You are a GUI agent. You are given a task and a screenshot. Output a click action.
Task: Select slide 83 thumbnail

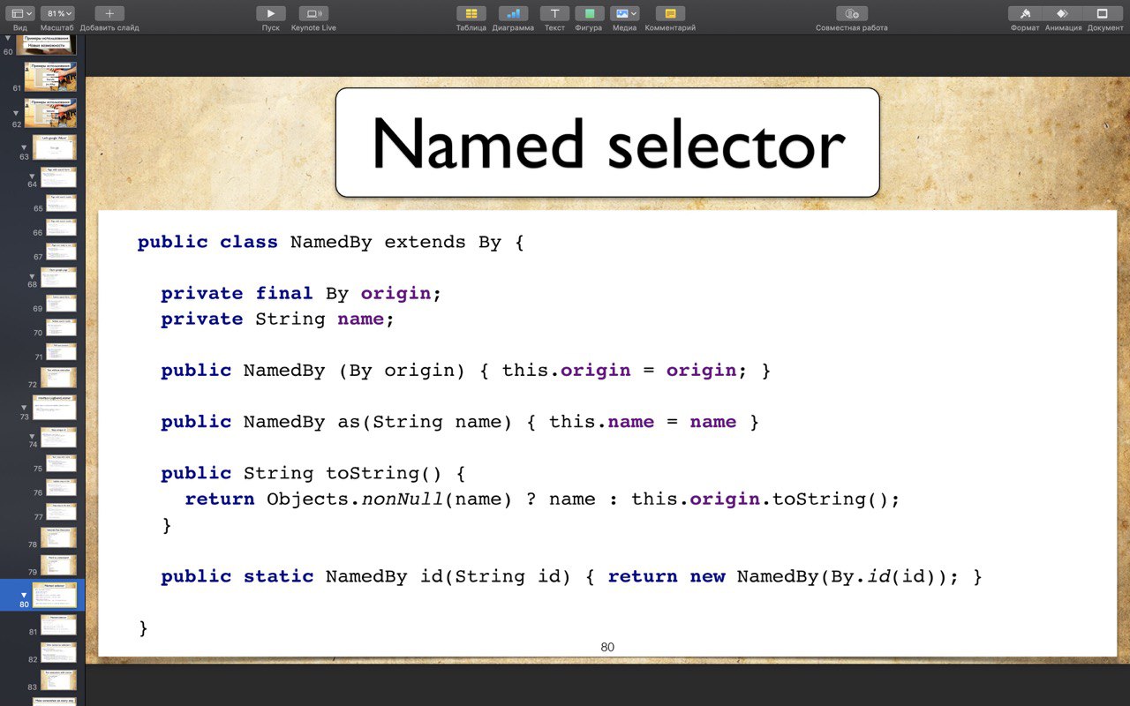(x=58, y=680)
